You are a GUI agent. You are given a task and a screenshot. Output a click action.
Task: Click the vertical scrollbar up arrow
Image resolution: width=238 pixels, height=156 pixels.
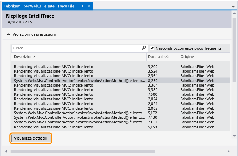point(234,13)
